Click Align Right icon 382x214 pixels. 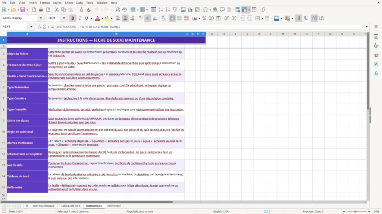[132, 18]
